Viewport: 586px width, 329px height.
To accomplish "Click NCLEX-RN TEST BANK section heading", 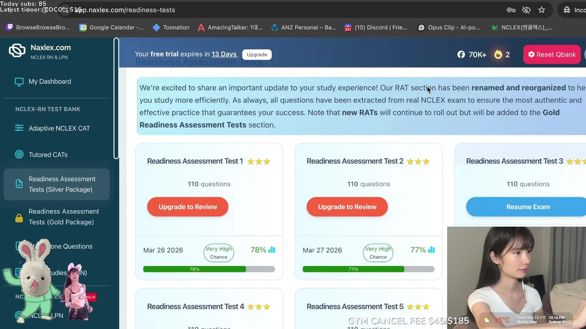I will point(48,109).
